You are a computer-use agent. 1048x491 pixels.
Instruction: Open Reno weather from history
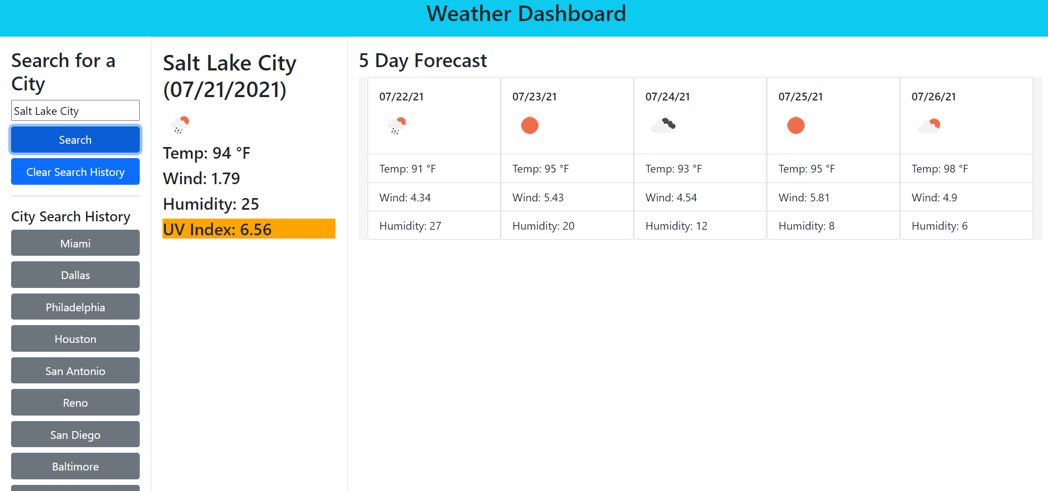point(75,402)
